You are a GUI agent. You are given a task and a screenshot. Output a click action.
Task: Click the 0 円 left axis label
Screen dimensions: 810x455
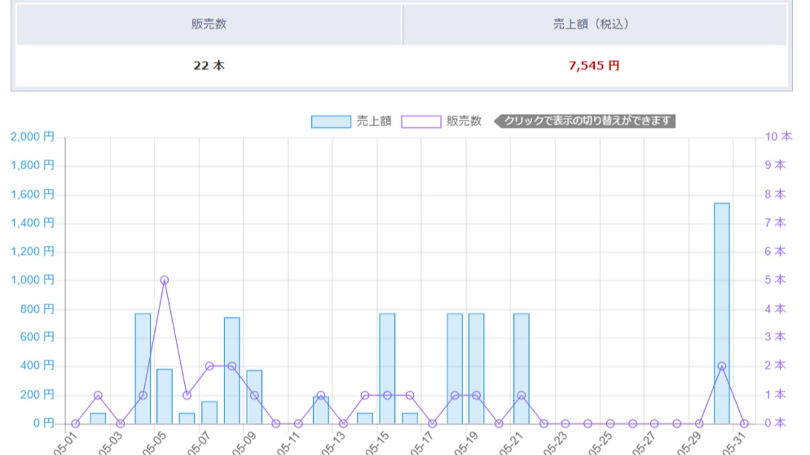(x=44, y=423)
